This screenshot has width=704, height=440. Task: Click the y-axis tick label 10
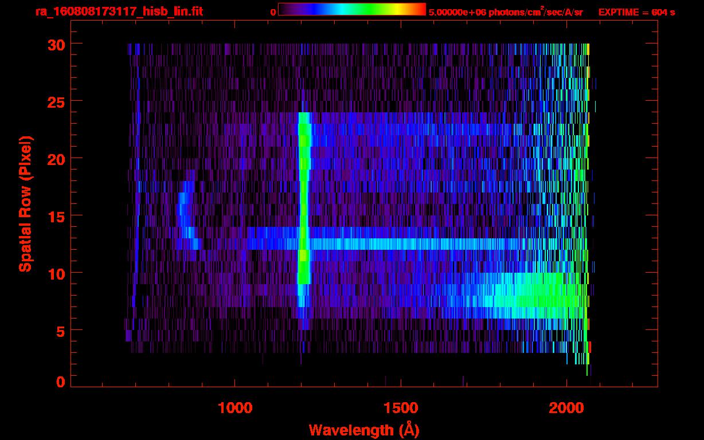pos(56,273)
